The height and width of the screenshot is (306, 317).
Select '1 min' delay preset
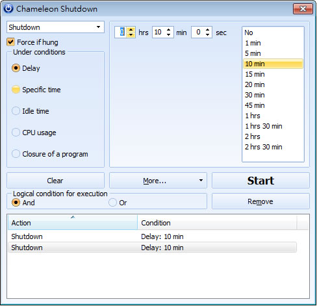pyautogui.click(x=273, y=43)
